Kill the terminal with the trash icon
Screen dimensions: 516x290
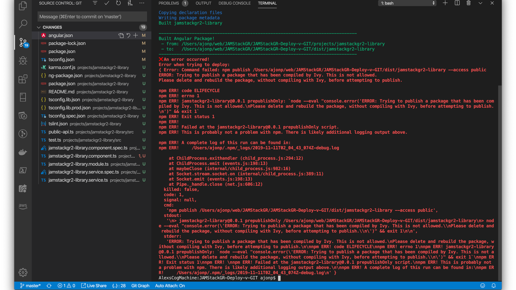point(468,3)
